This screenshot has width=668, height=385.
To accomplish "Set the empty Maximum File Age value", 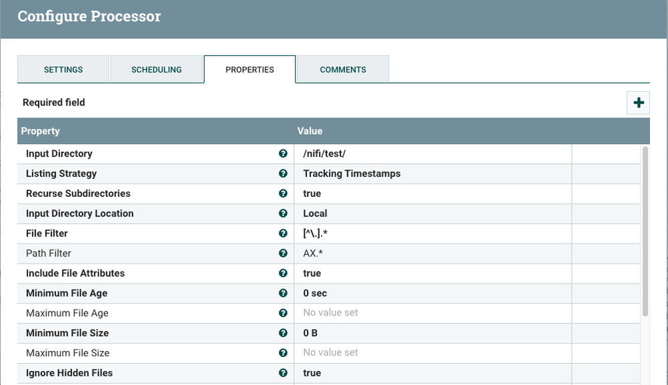I will pyautogui.click(x=432, y=313).
